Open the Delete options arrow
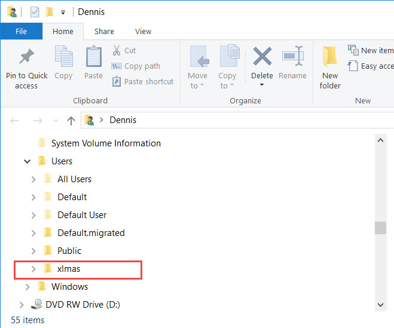 click(262, 85)
